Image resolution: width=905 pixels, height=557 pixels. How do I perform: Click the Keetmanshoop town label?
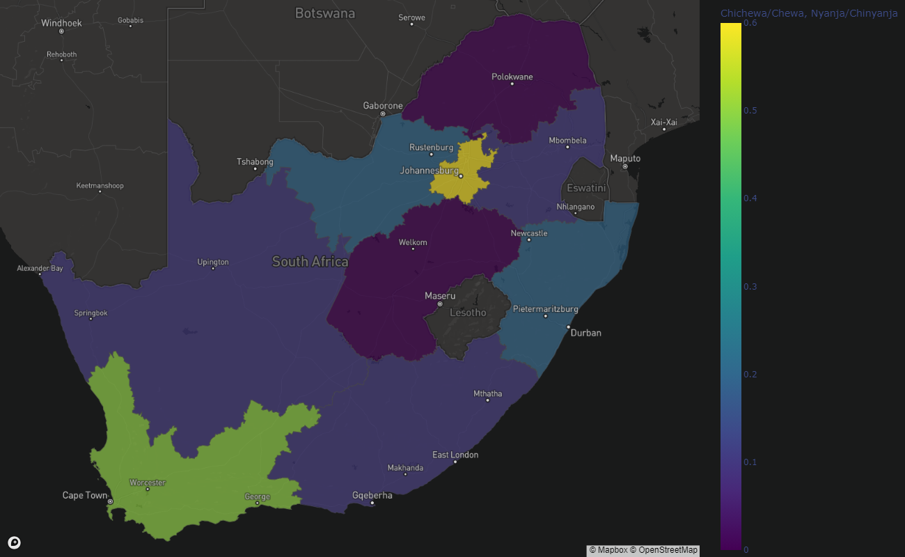(x=100, y=186)
